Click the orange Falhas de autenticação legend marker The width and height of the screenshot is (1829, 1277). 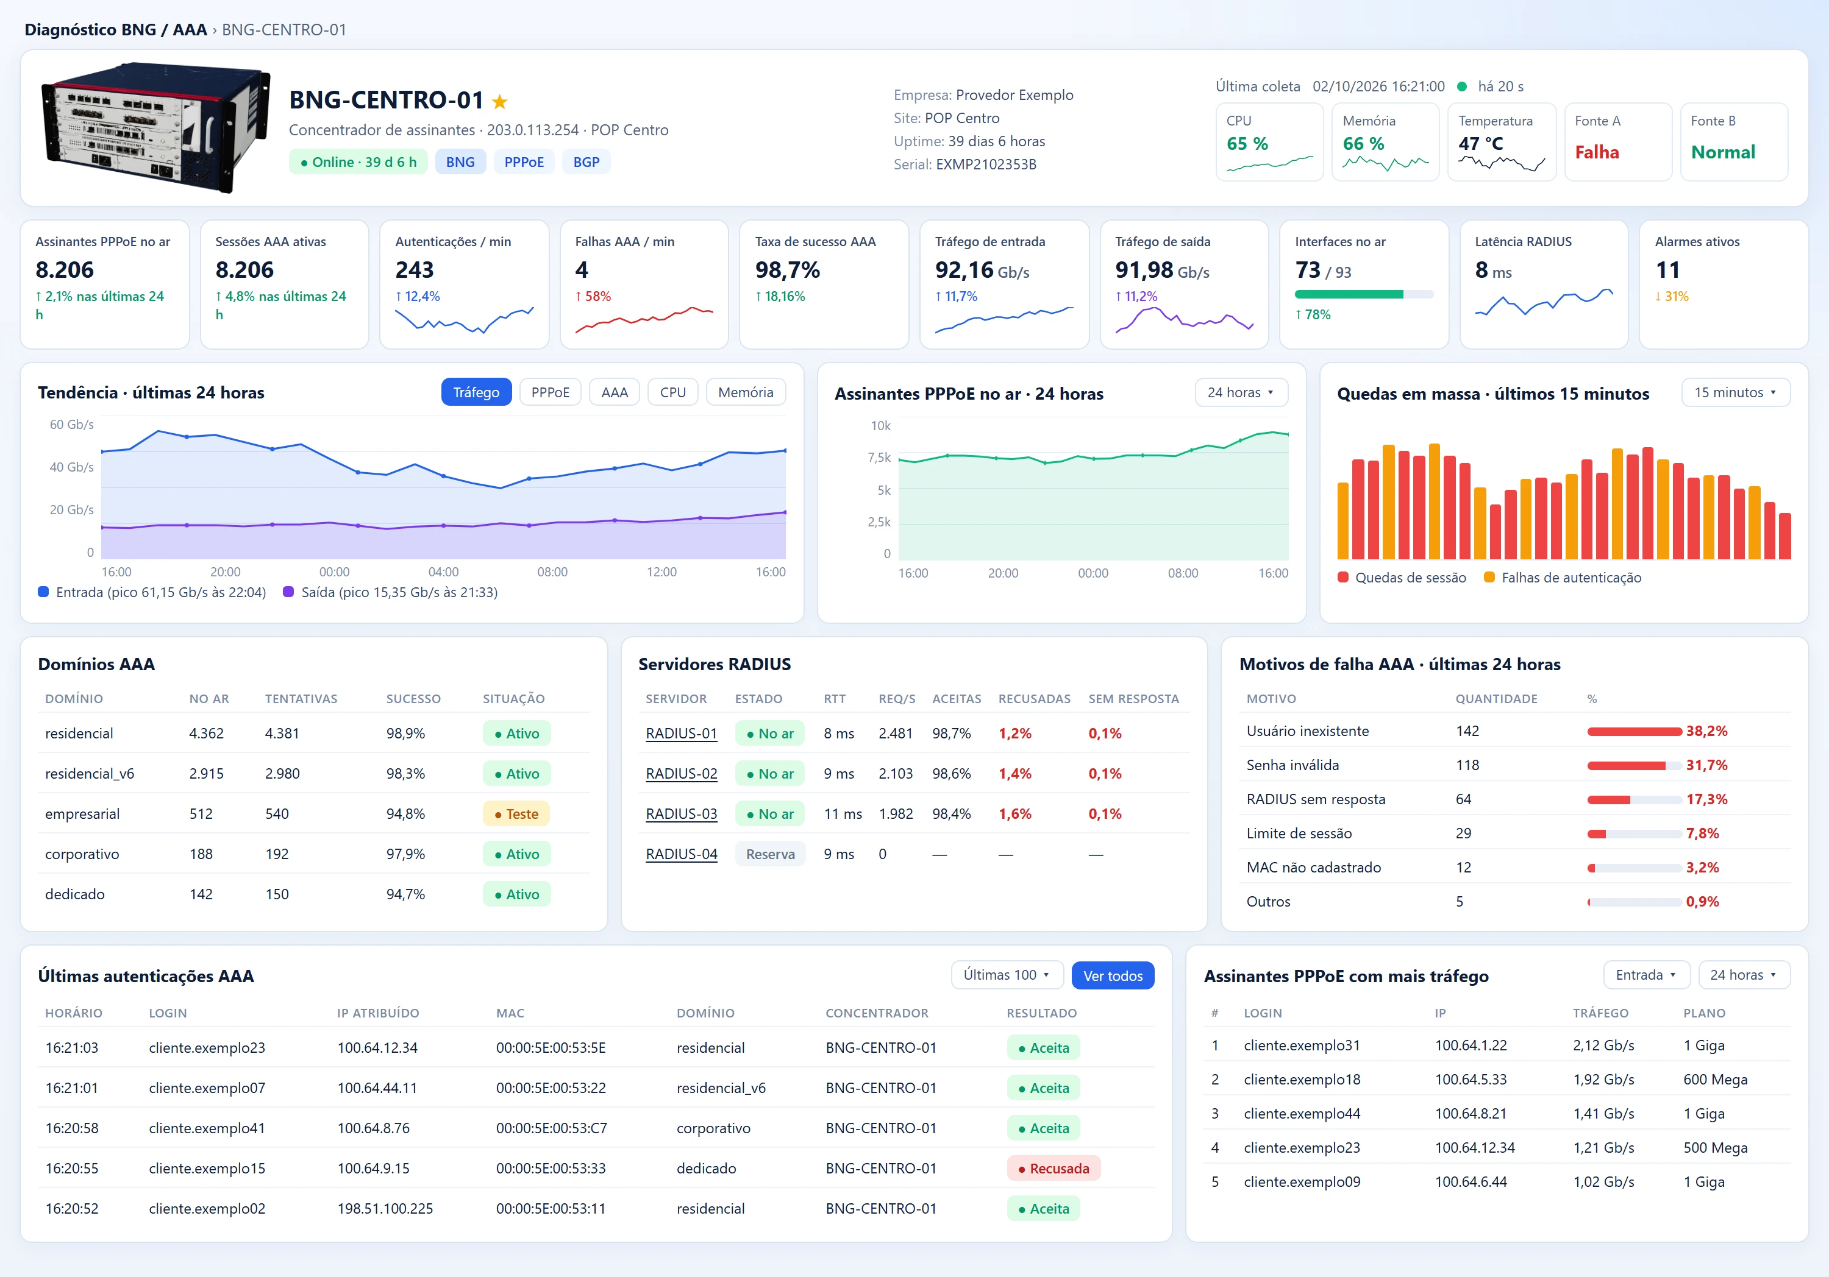point(1489,577)
